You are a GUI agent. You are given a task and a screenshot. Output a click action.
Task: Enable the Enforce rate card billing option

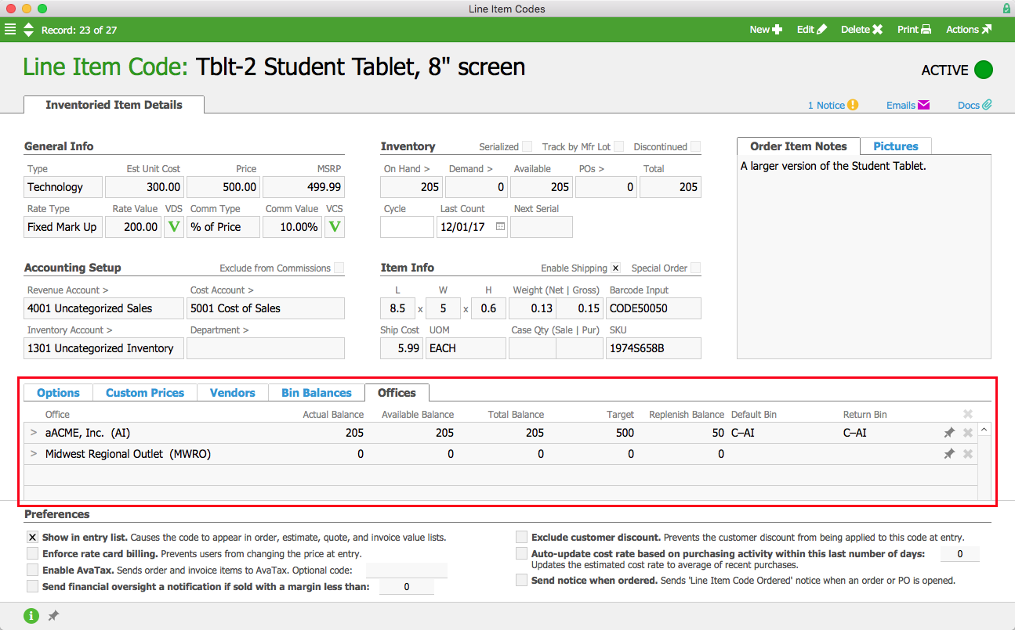click(x=32, y=553)
